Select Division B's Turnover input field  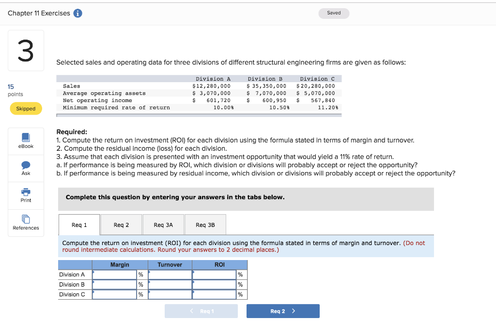(x=170, y=284)
